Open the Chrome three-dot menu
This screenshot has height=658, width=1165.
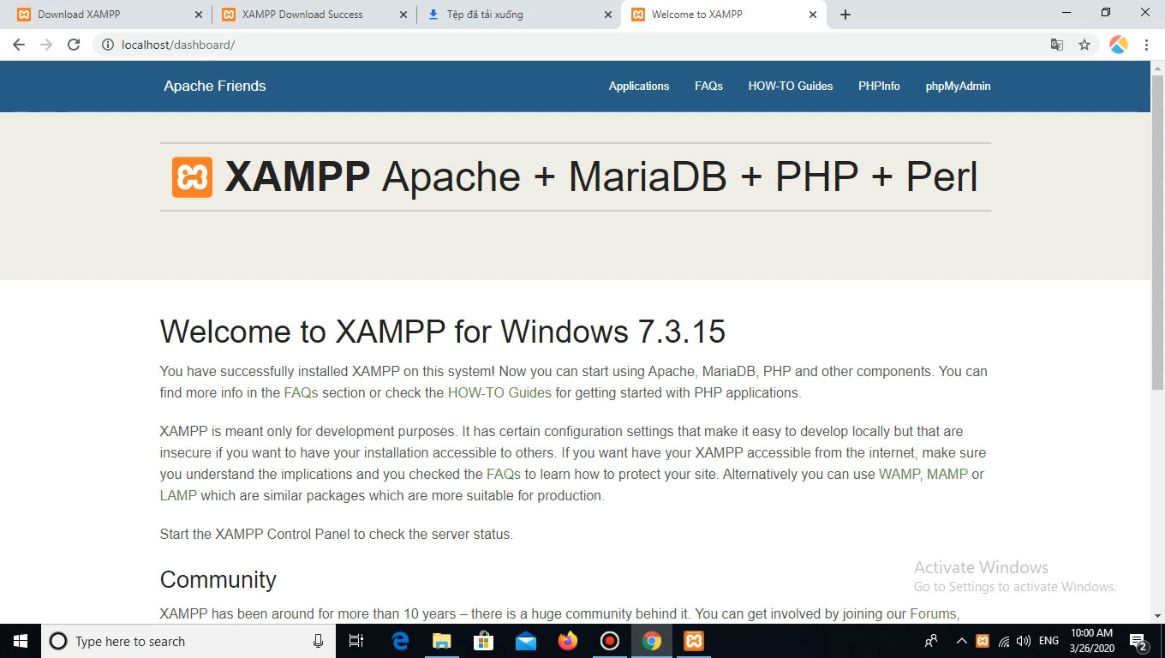click(1146, 45)
